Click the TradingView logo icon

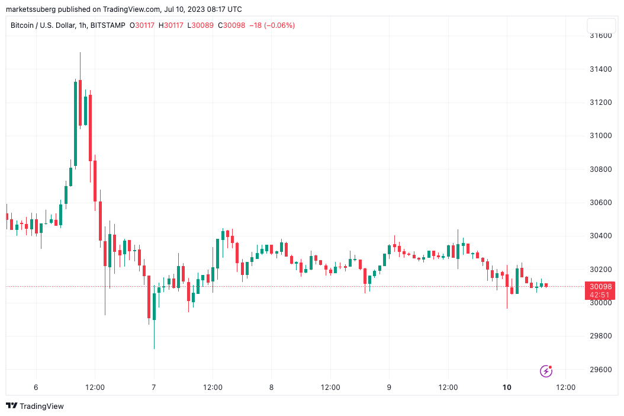11,406
